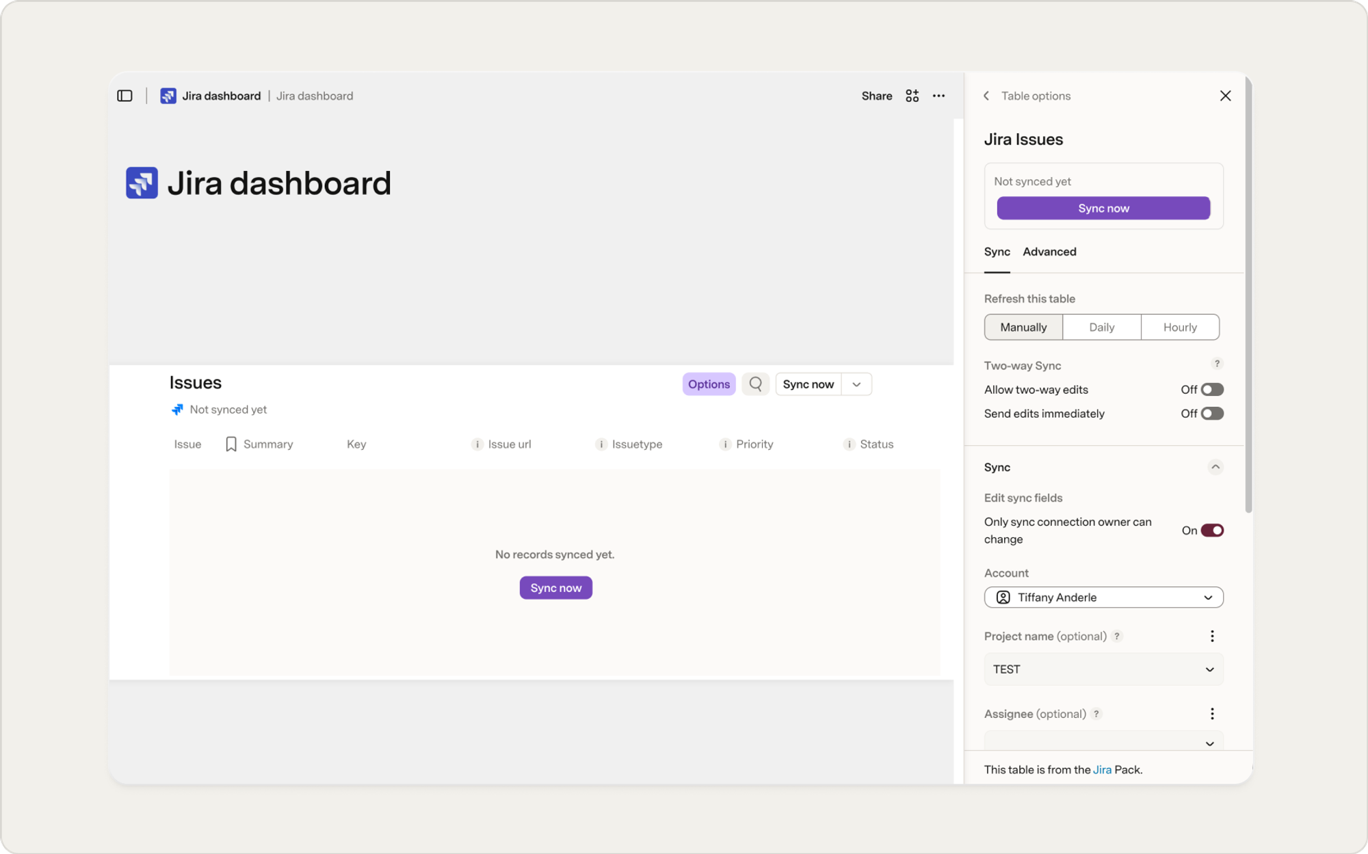Open the Account dropdown showing Tiffany Anderle
Viewport: 1368px width, 854px height.
coord(1103,598)
